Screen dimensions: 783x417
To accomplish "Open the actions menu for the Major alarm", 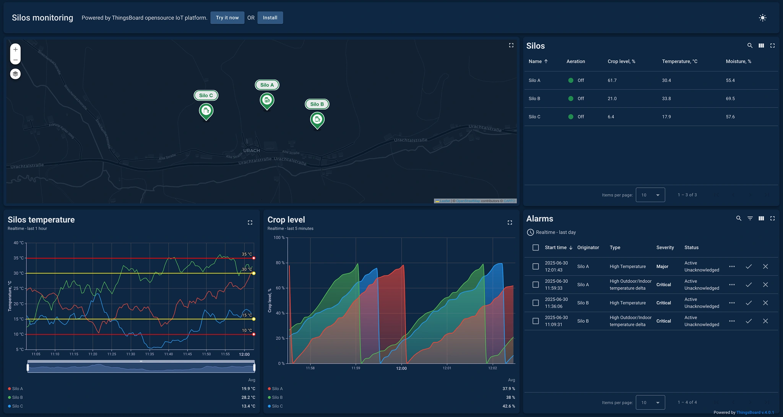I will [x=732, y=266].
